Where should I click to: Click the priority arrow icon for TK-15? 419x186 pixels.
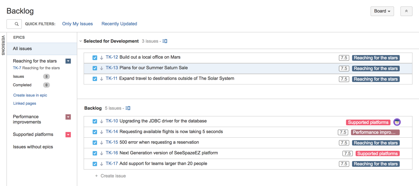tap(101, 143)
